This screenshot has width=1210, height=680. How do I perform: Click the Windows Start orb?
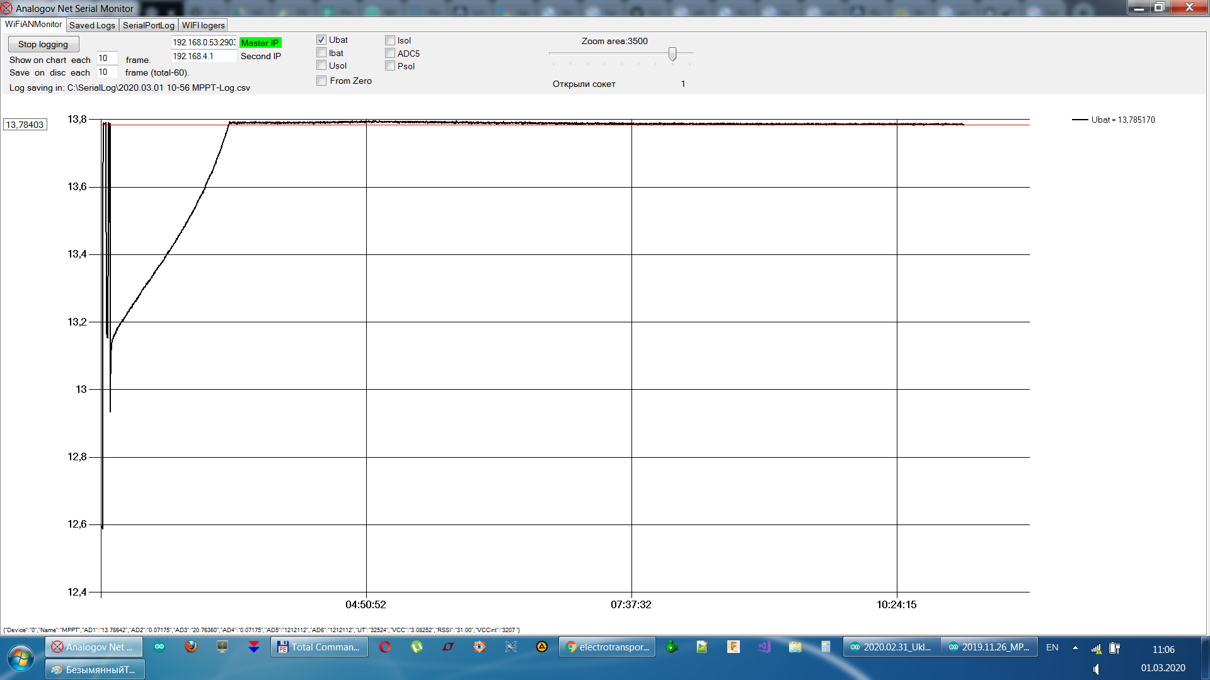coord(21,658)
